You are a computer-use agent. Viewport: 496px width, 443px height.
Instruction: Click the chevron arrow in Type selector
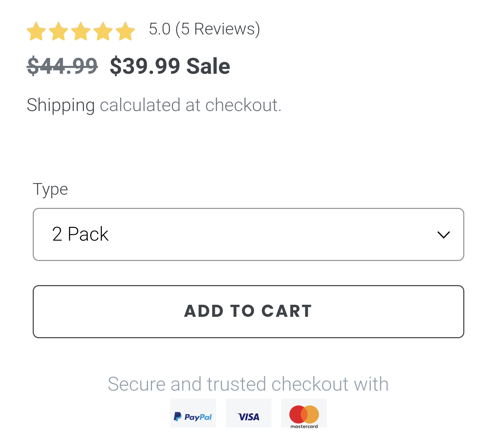(x=443, y=235)
